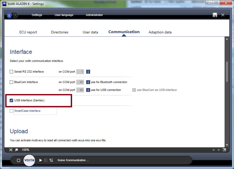
Task: Click the dotted grid icon in Voith bar
Action: point(51,160)
